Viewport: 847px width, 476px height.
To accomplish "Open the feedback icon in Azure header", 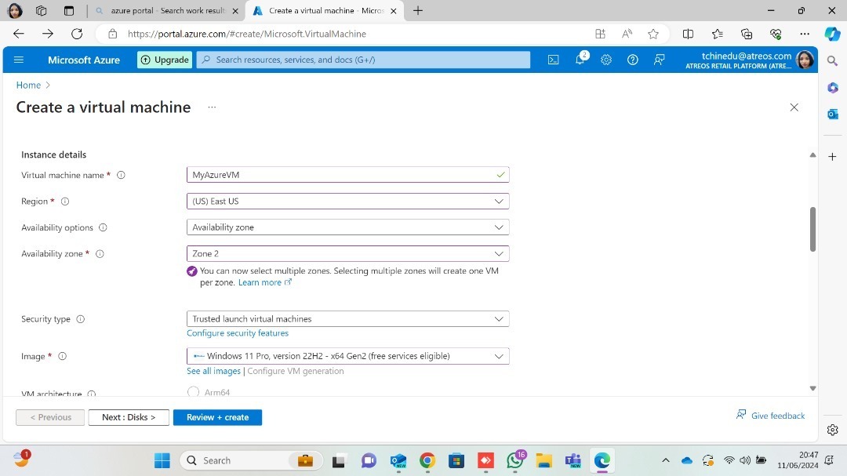I will (659, 60).
